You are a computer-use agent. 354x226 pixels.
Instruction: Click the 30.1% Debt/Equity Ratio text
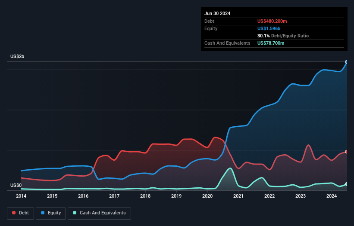pyautogui.click(x=283, y=36)
